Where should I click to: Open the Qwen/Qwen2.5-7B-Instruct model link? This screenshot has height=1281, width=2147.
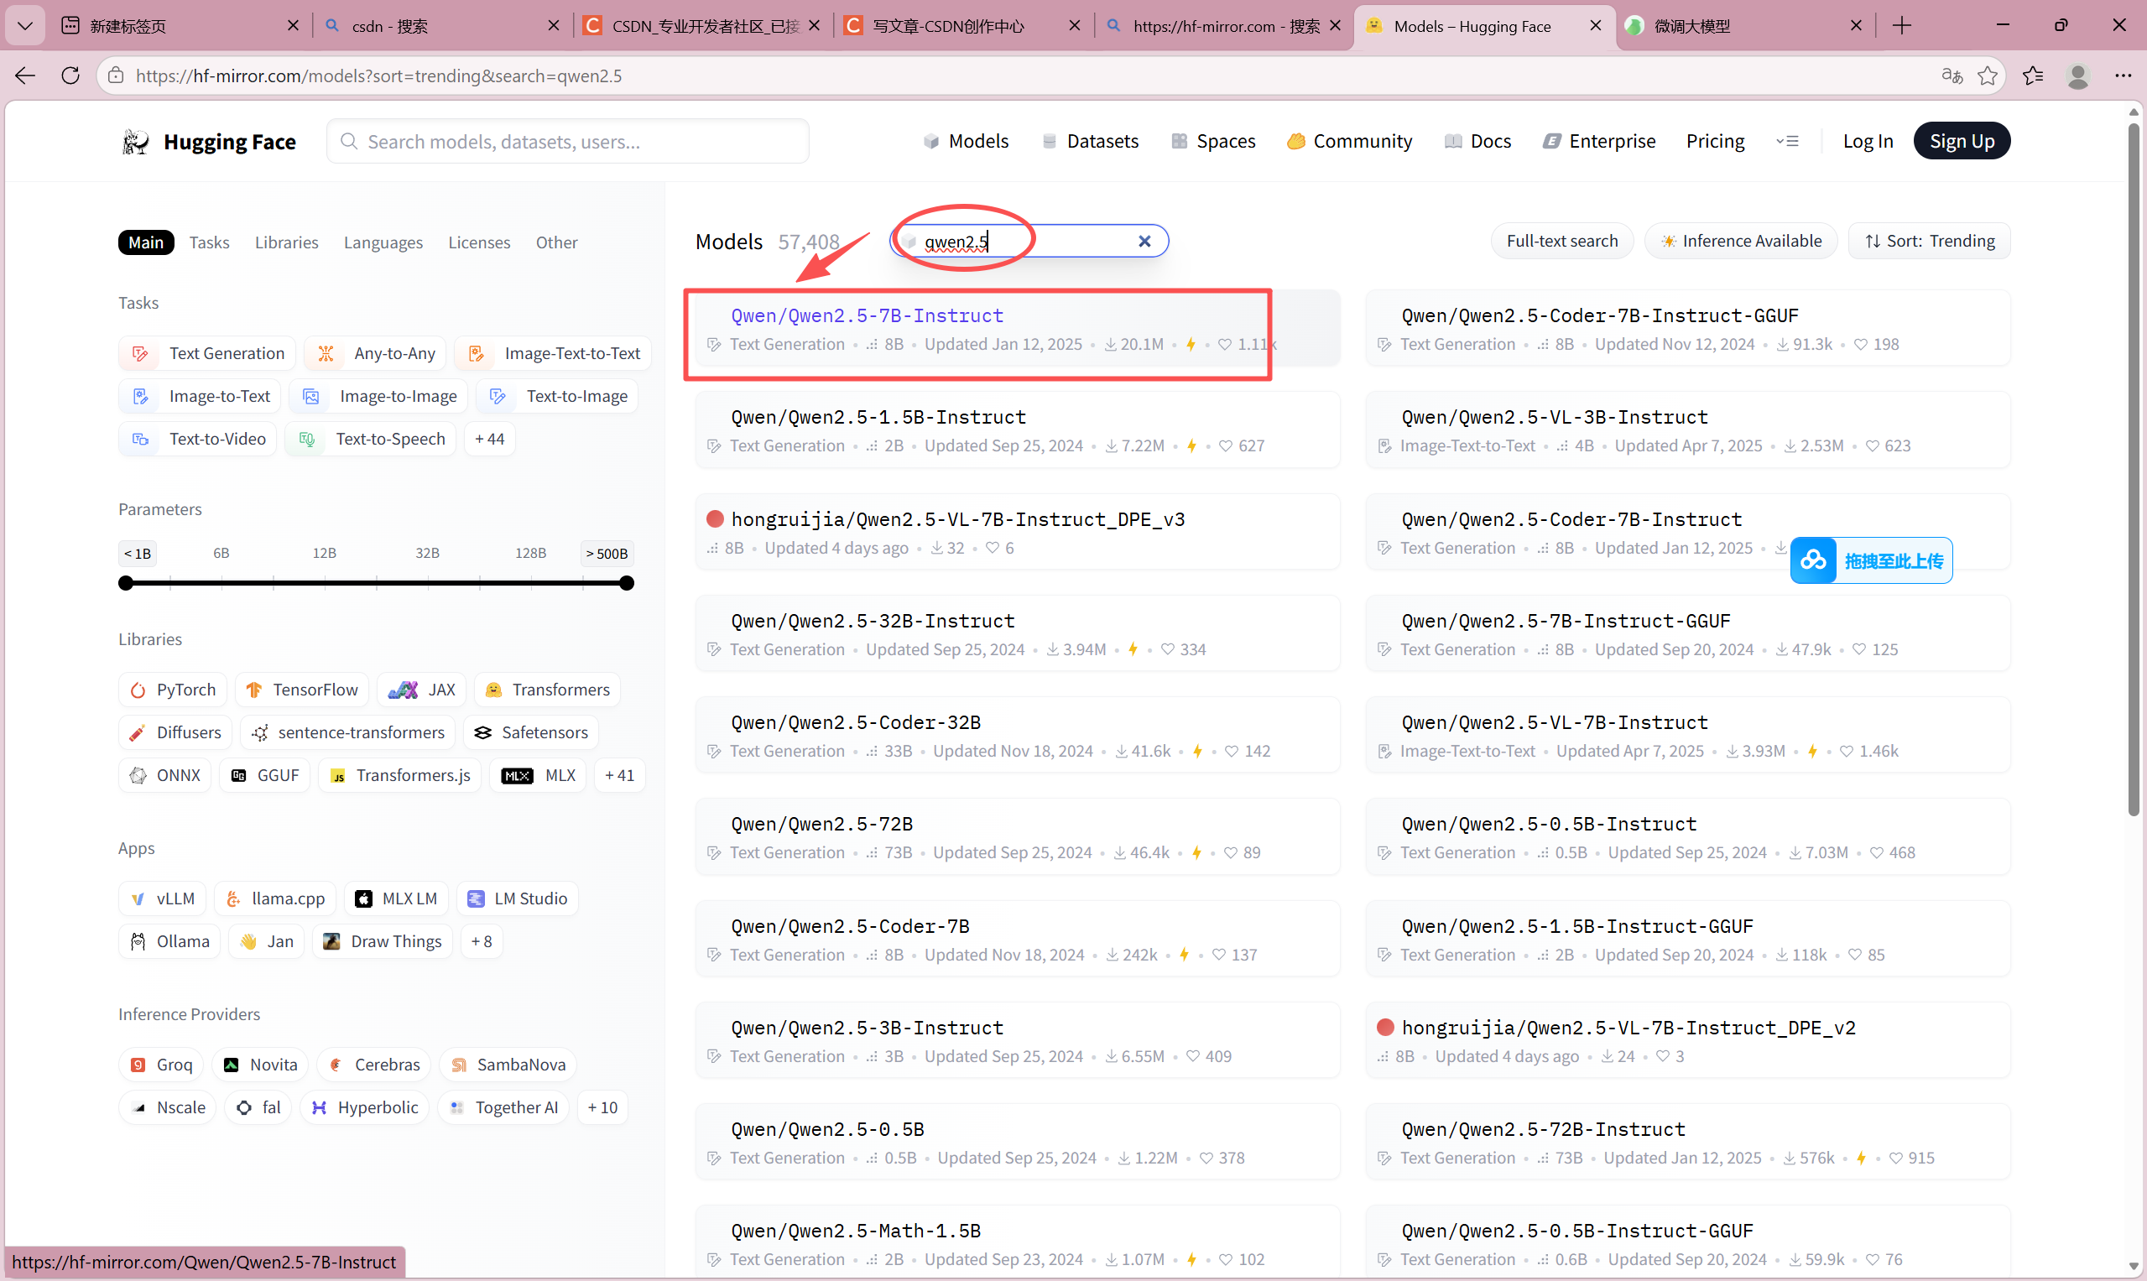pyautogui.click(x=867, y=316)
